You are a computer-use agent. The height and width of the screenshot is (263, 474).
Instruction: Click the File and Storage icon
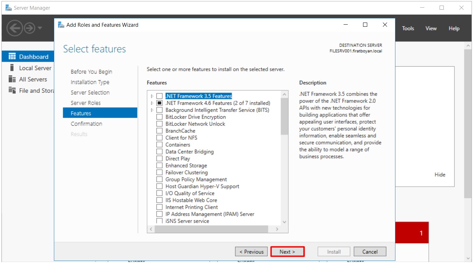pyautogui.click(x=12, y=90)
